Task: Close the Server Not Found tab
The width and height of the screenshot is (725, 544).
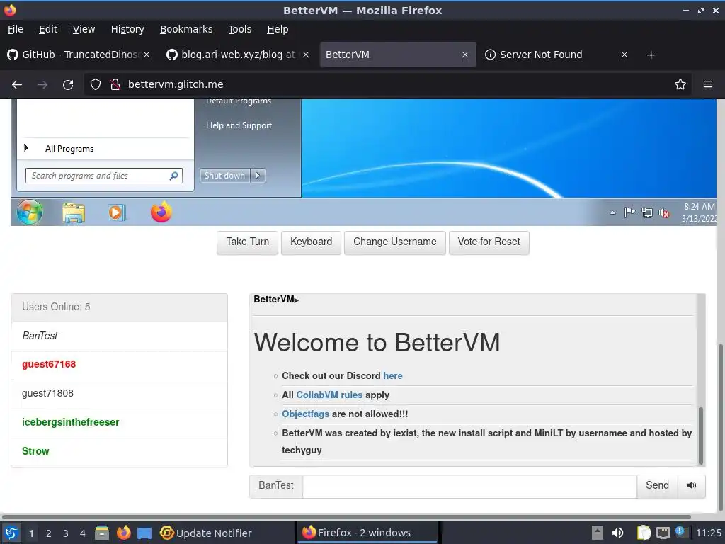Action: pos(624,55)
